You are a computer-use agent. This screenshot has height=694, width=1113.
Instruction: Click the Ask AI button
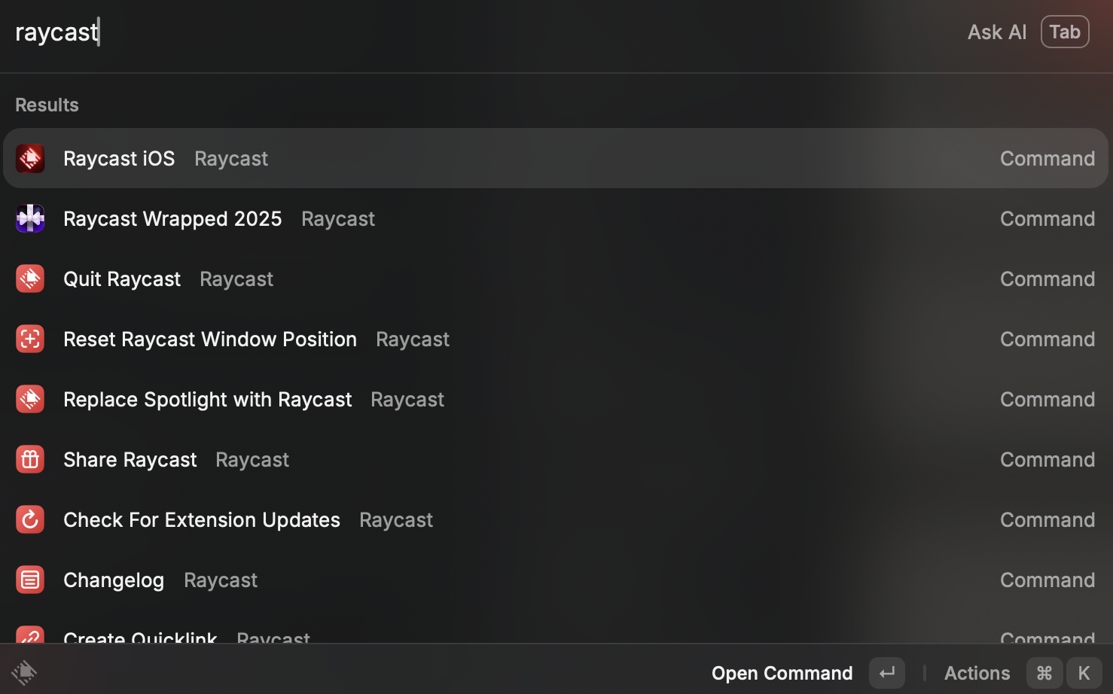tap(996, 32)
